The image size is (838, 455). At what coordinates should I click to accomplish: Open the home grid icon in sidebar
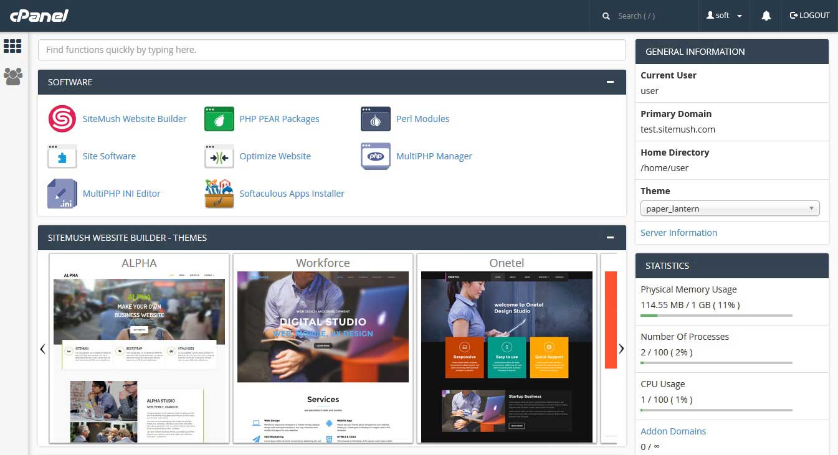coord(12,46)
